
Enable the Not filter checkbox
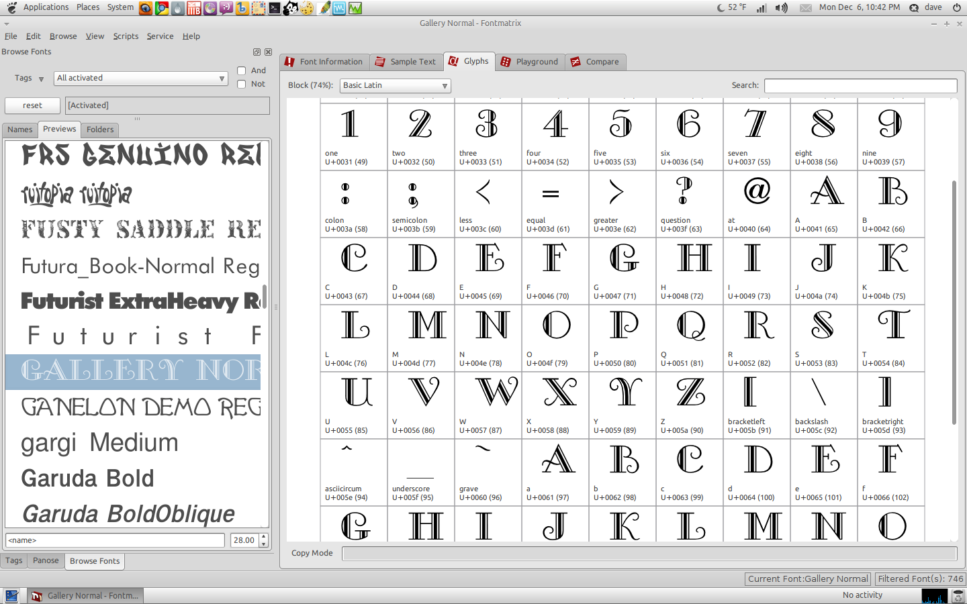point(242,84)
